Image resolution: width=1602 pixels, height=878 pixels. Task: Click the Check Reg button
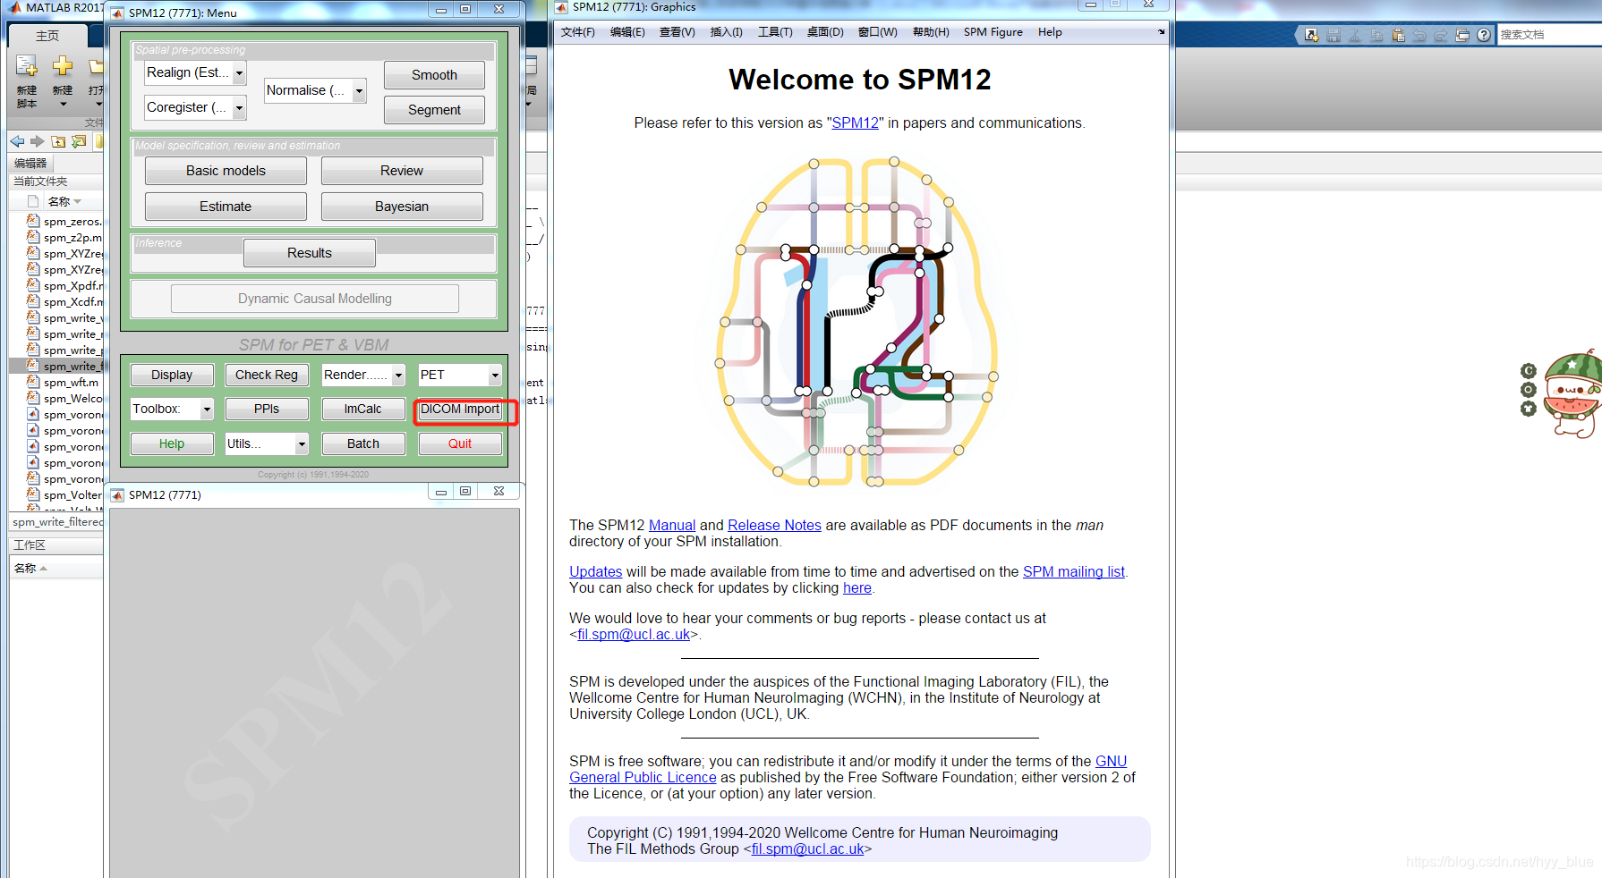tap(267, 376)
